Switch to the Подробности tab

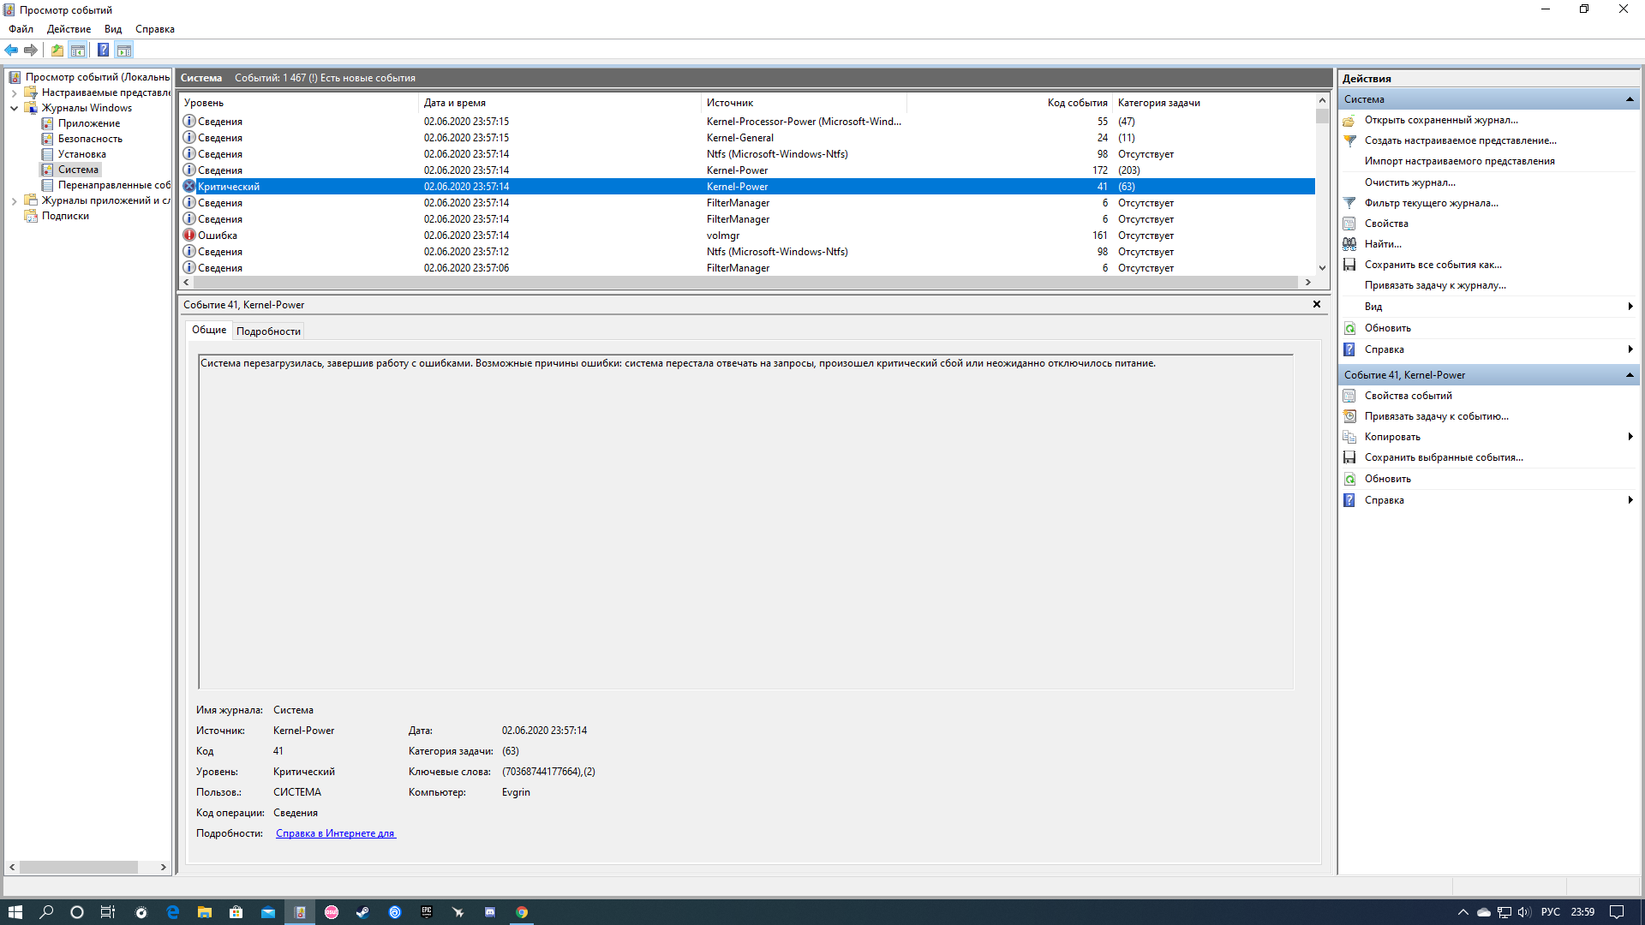pos(268,331)
